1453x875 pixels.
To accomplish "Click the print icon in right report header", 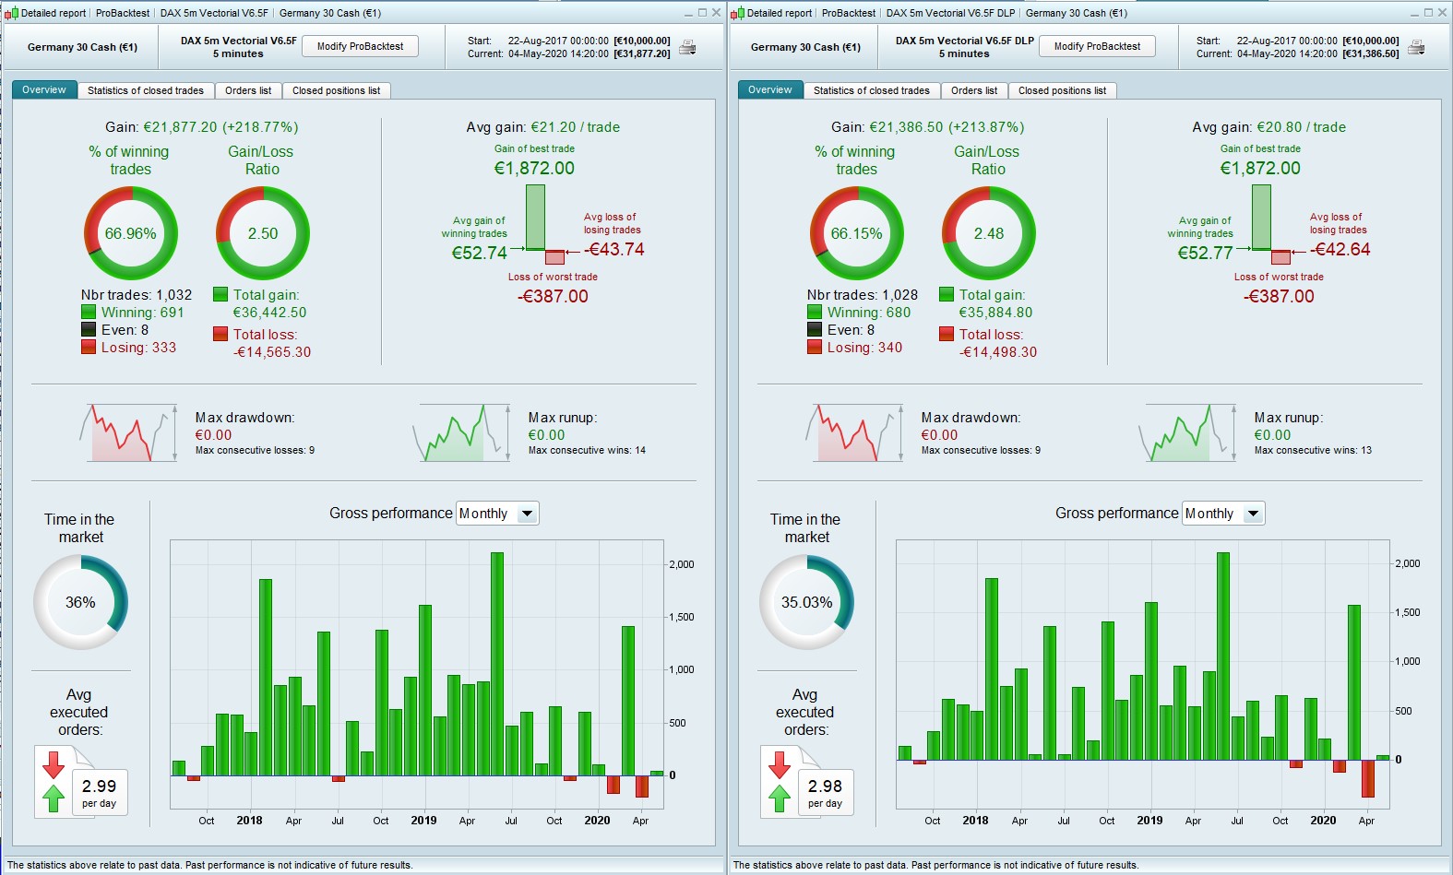I will click(1416, 47).
